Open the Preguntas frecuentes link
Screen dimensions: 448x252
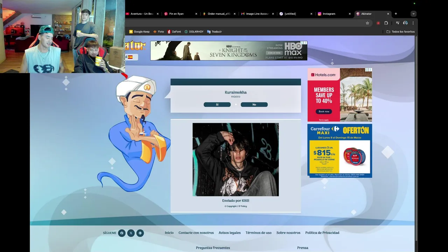tap(213, 248)
